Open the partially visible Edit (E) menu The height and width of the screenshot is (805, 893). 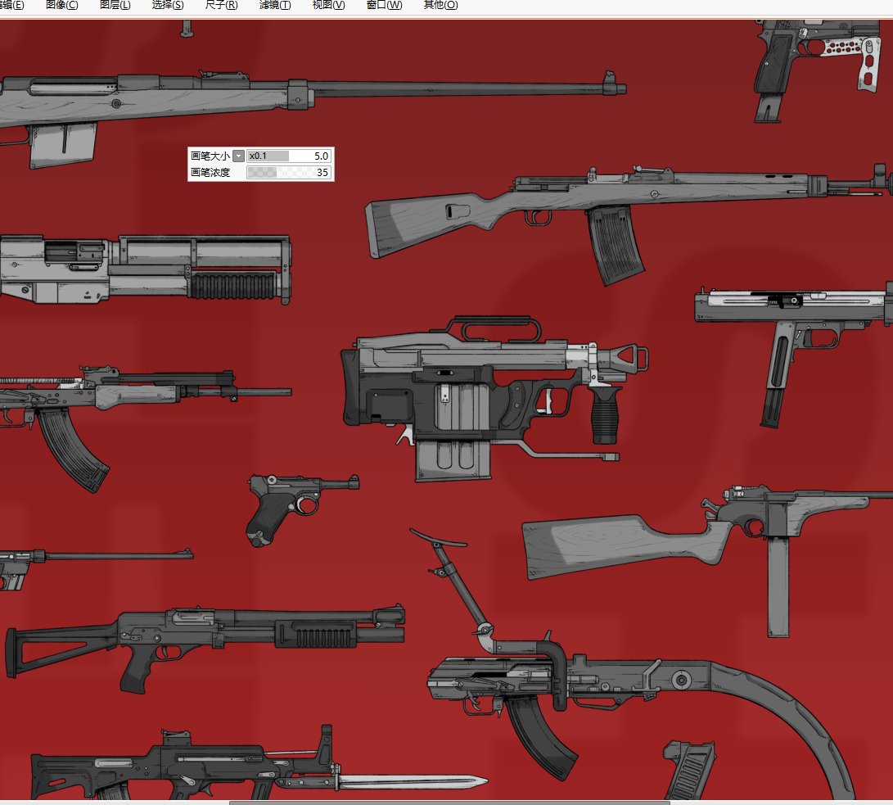(12, 5)
